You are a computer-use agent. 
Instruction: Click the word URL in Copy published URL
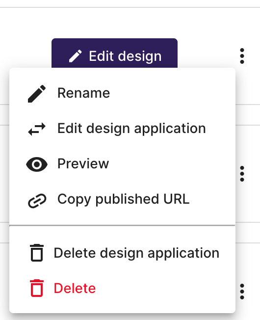coord(177,199)
